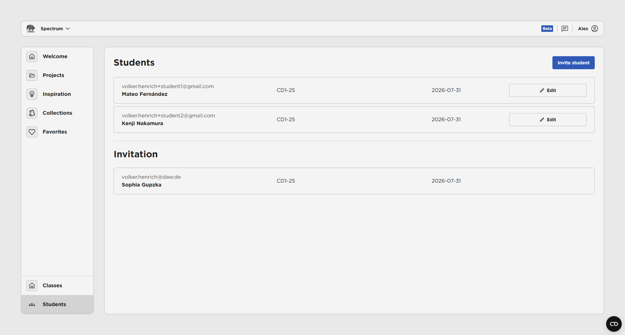Click the Mateo Fernández student name
The width and height of the screenshot is (625, 335).
point(145,94)
